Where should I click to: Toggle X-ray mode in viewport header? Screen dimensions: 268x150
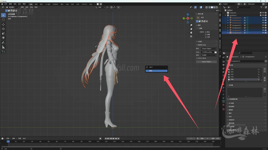(206, 7)
